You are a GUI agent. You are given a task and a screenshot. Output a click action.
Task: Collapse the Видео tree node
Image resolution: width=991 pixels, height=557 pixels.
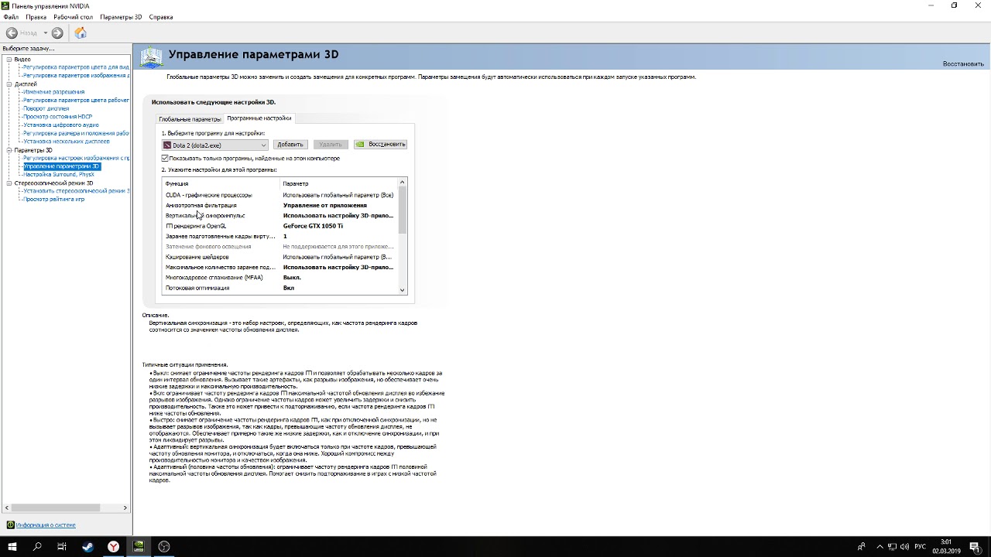(9, 60)
